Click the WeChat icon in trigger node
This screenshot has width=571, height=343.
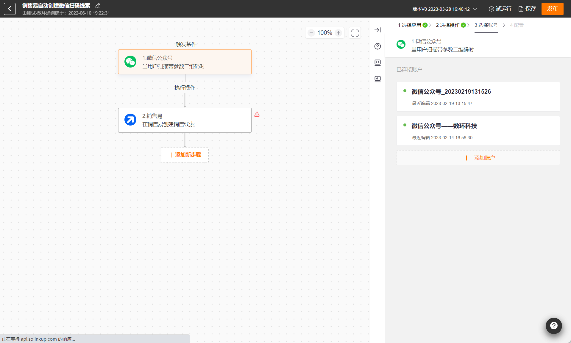(130, 62)
